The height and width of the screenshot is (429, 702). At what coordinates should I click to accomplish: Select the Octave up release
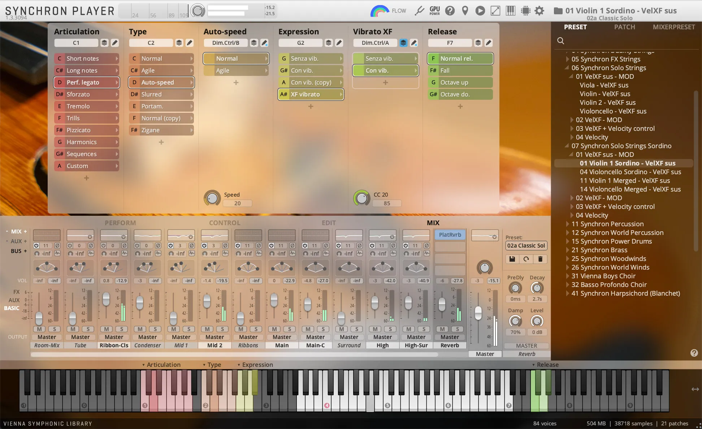pyautogui.click(x=460, y=82)
